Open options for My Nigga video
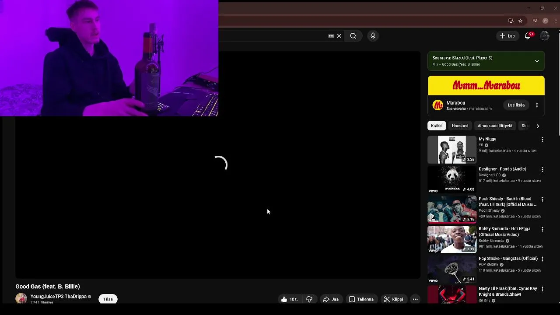 [542, 140]
